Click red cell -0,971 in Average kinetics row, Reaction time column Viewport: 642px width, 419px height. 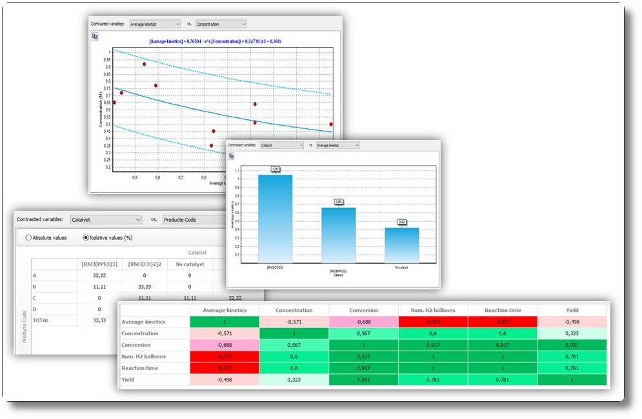coord(503,322)
